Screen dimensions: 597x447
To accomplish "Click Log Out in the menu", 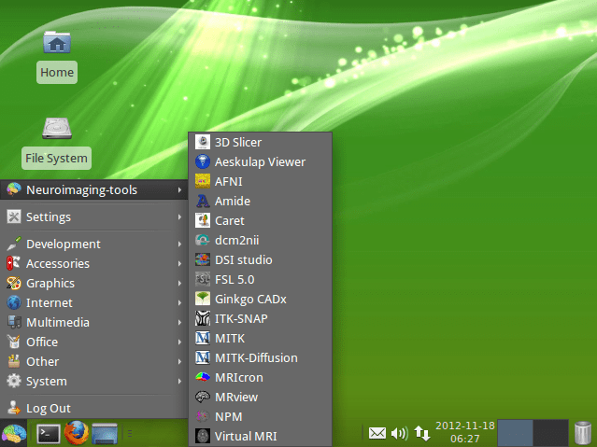I will pyautogui.click(x=94, y=408).
